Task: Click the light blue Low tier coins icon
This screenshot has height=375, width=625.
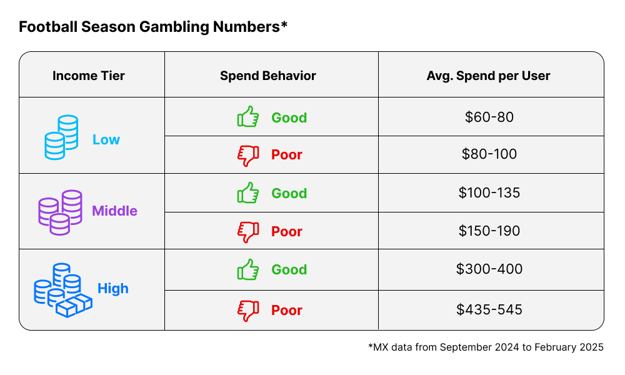Action: click(x=61, y=137)
